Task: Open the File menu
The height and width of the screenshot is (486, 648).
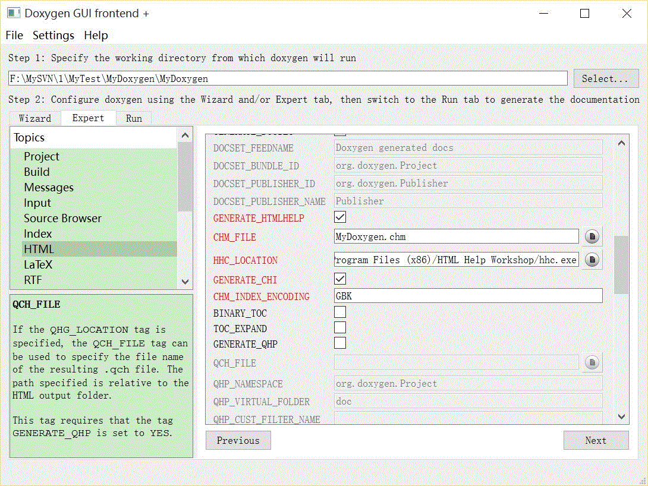Action: pos(14,36)
